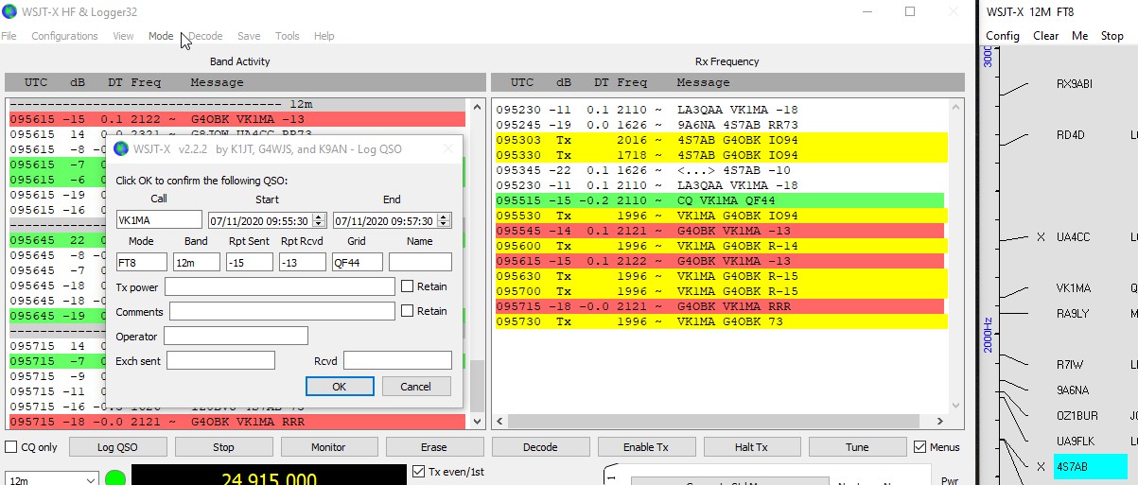Click RX9ABI callsign in the 12M FT8 window
1138x485 pixels.
click(x=1075, y=84)
